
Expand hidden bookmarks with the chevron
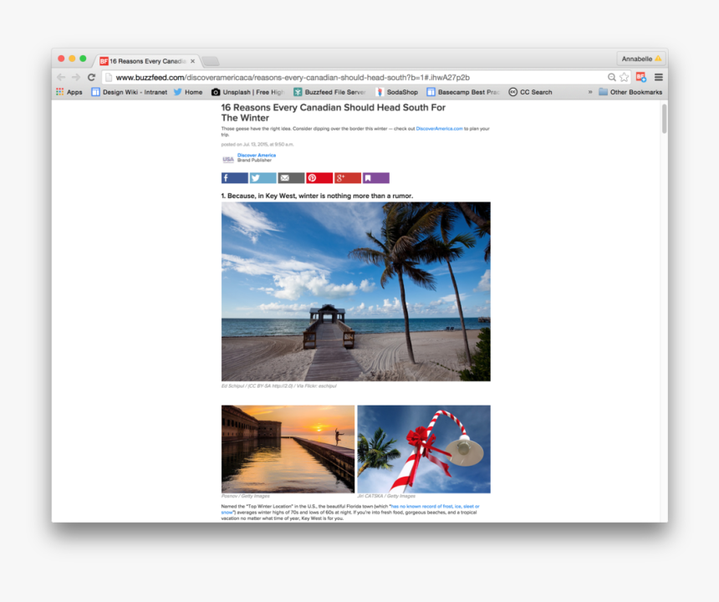590,92
